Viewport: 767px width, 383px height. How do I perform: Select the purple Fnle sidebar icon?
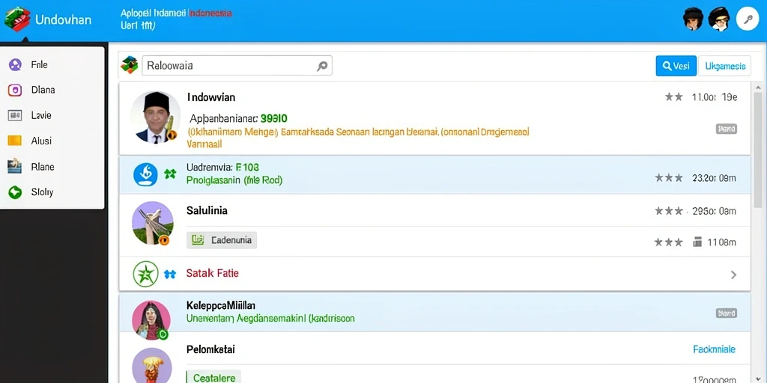click(15, 64)
